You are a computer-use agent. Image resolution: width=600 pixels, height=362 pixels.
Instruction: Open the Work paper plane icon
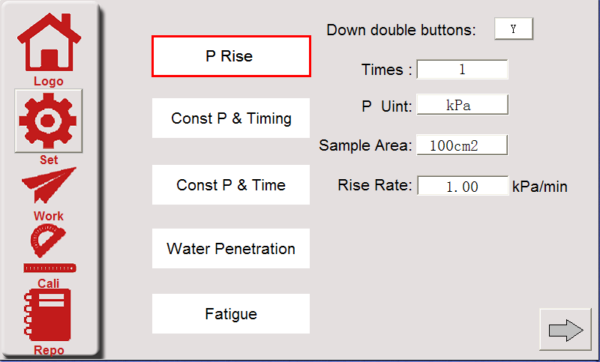(49, 184)
